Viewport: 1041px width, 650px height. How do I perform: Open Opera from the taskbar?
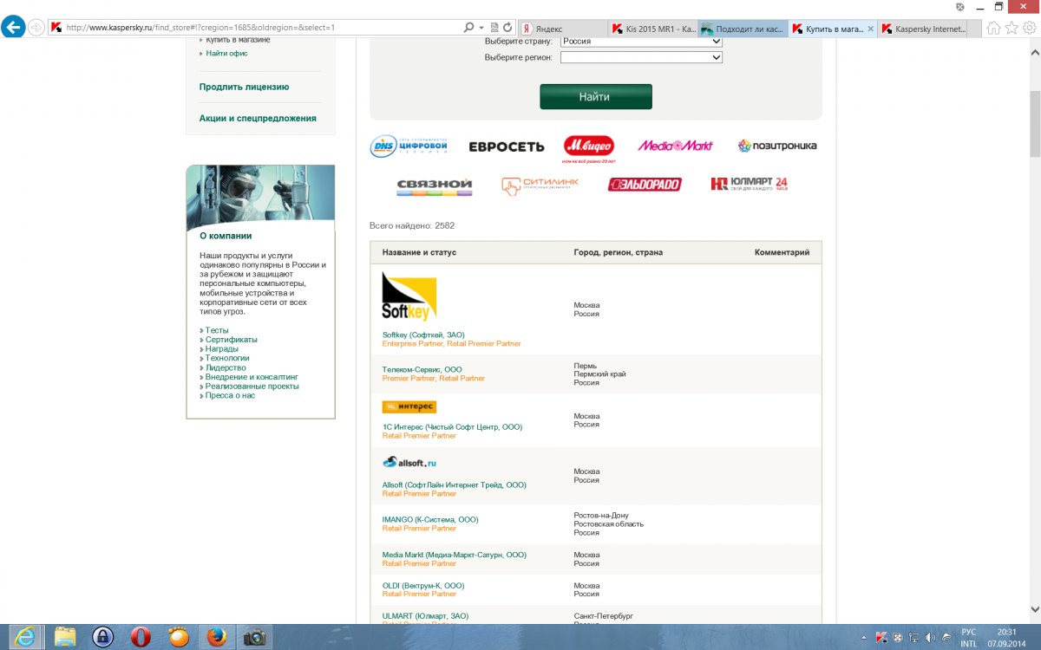point(141,637)
